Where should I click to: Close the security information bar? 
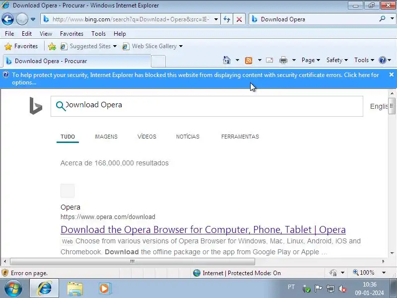pyautogui.click(x=392, y=74)
